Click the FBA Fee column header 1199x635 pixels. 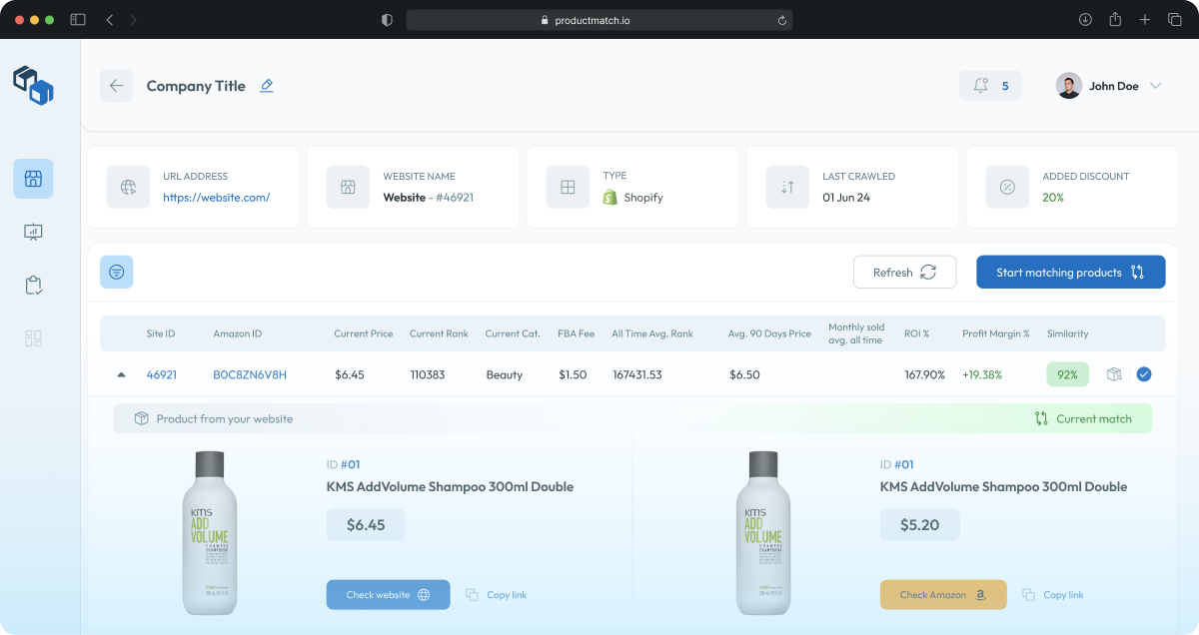577,333
